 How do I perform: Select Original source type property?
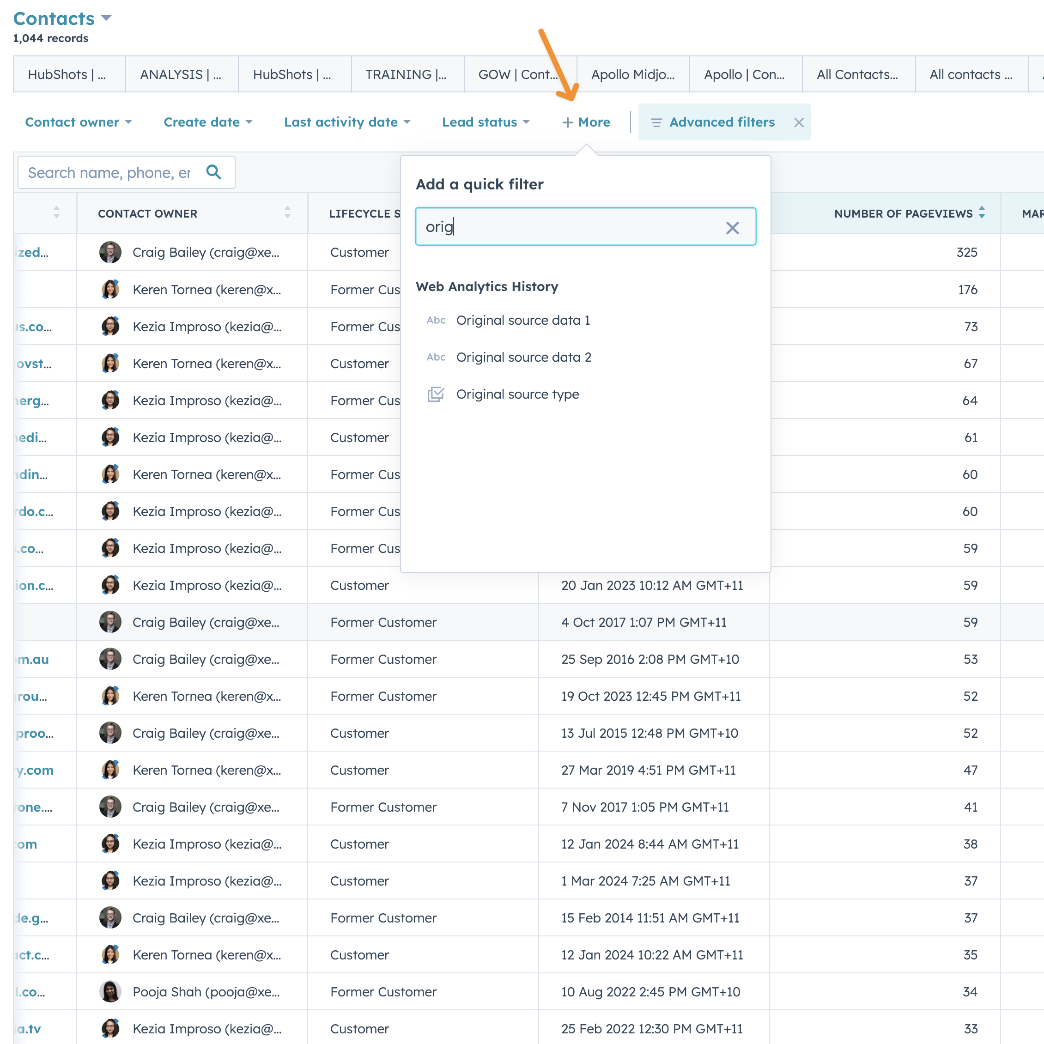[x=517, y=395]
